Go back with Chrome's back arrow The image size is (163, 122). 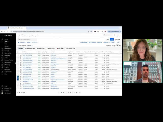pyautogui.click(x=2, y=32)
